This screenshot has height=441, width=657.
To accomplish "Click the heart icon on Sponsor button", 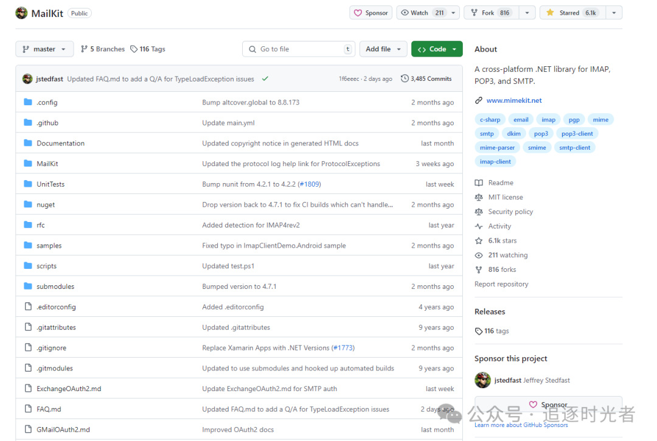I will click(358, 13).
